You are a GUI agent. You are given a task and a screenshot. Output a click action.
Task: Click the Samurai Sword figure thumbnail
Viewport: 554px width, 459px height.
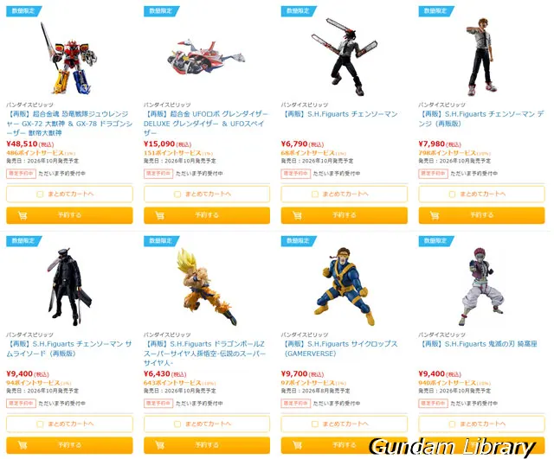point(69,286)
